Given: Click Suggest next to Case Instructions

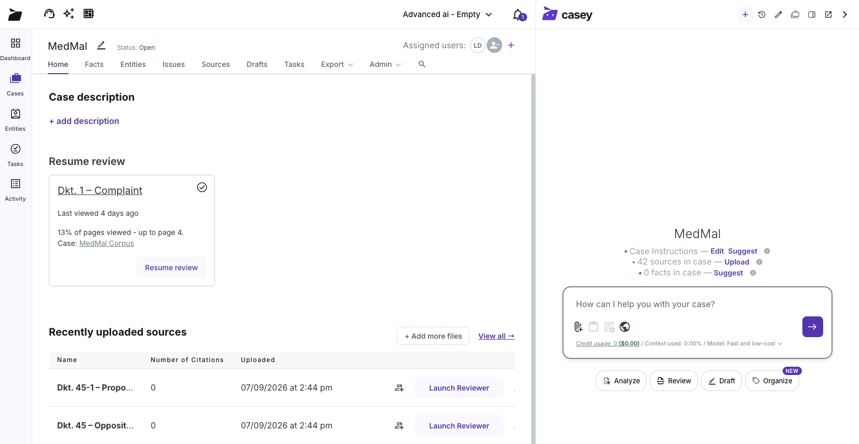Looking at the screenshot, I should tap(743, 251).
